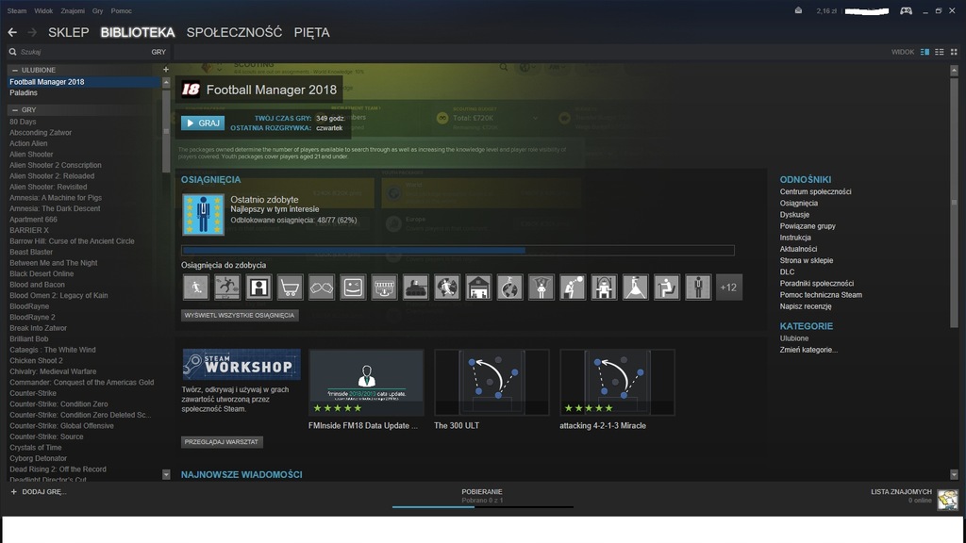Click the game list scroll-down arrow
This screenshot has width=966, height=543.
(166, 475)
